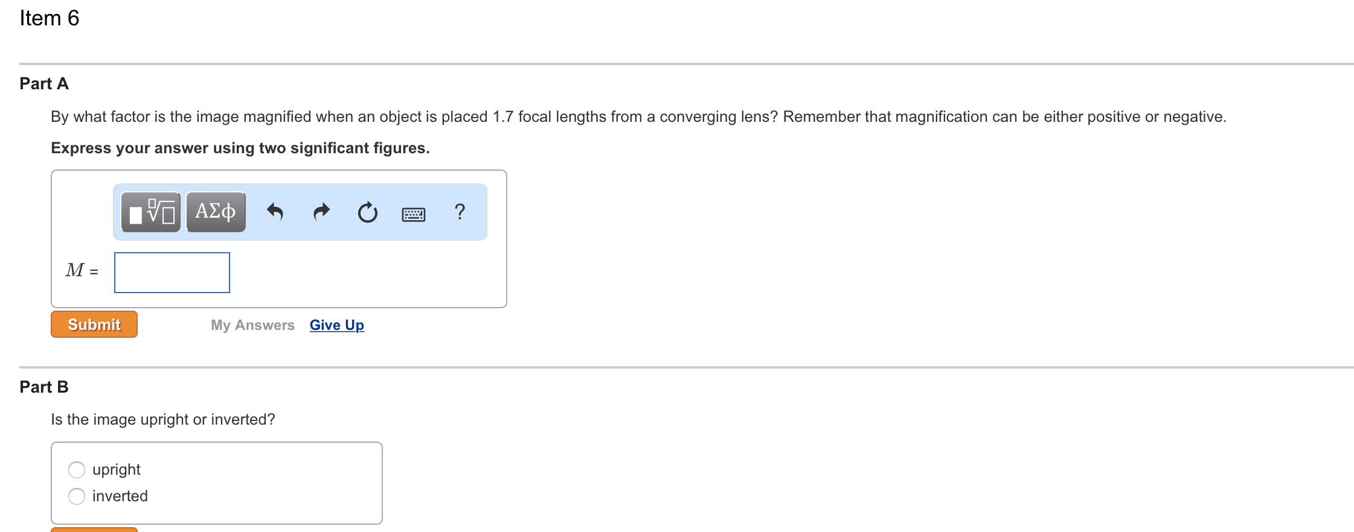1354x532 pixels.
Task: Click the "upright or inverted?" question text
Action: click(163, 419)
